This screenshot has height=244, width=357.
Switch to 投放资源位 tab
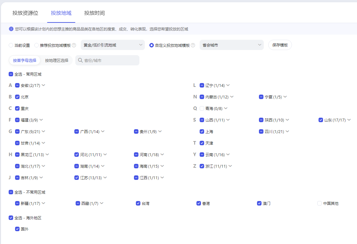click(x=25, y=13)
